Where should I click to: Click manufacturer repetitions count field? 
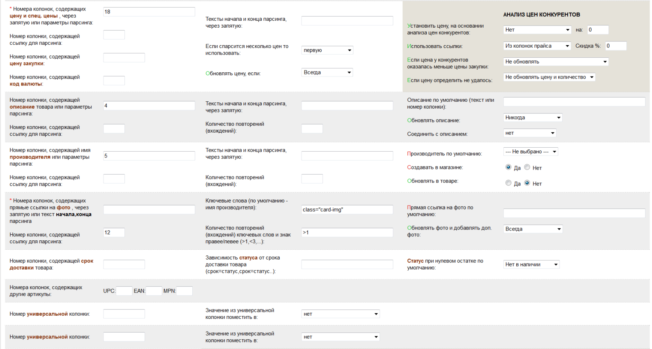[312, 179]
